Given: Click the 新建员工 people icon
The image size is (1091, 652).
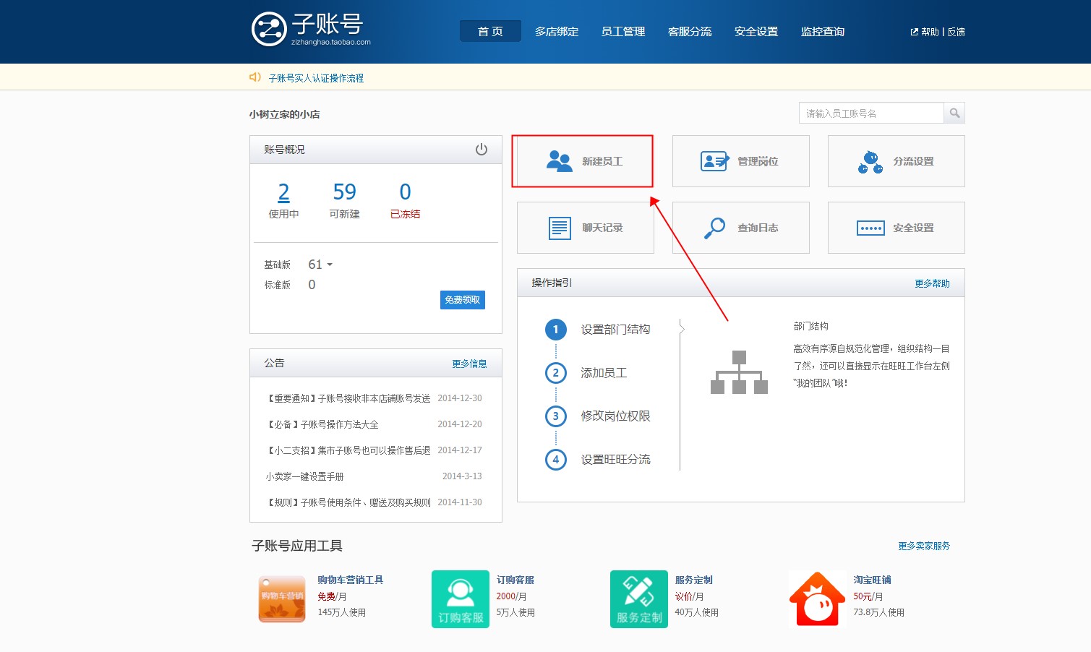Looking at the screenshot, I should pyautogui.click(x=559, y=161).
